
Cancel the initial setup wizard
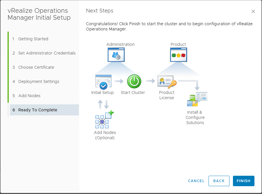196,181
